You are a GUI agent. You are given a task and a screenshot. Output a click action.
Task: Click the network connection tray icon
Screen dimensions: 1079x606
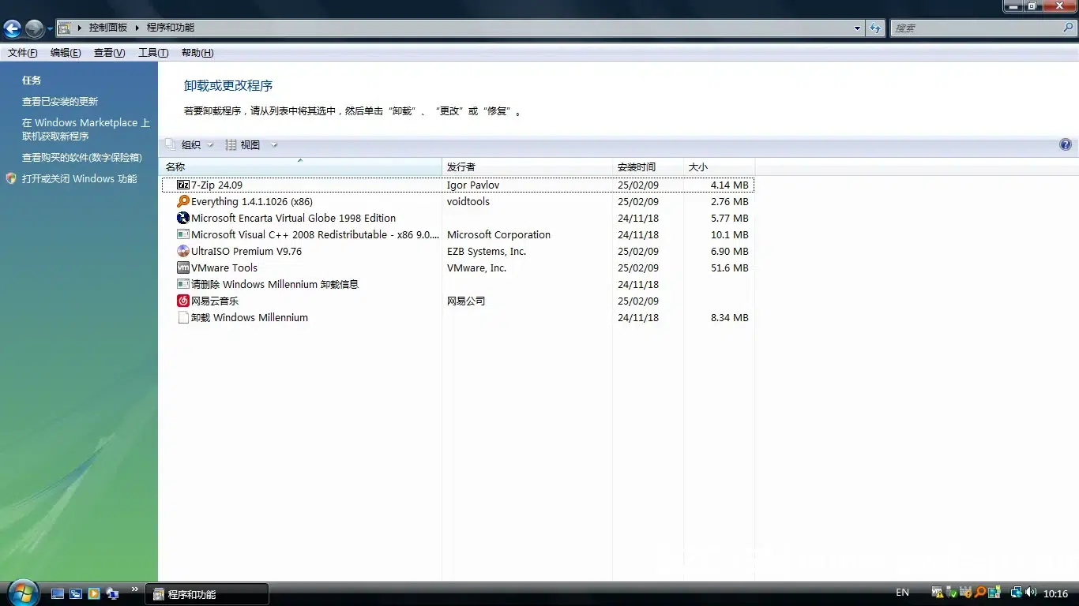tap(1017, 593)
